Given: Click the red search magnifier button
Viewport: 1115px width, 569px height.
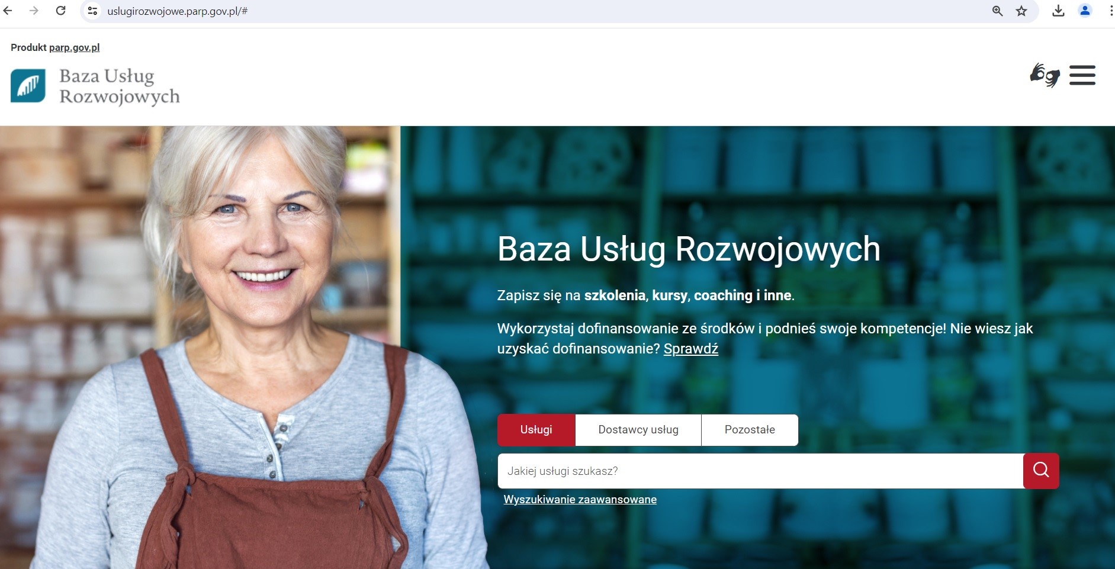Looking at the screenshot, I should tap(1041, 471).
